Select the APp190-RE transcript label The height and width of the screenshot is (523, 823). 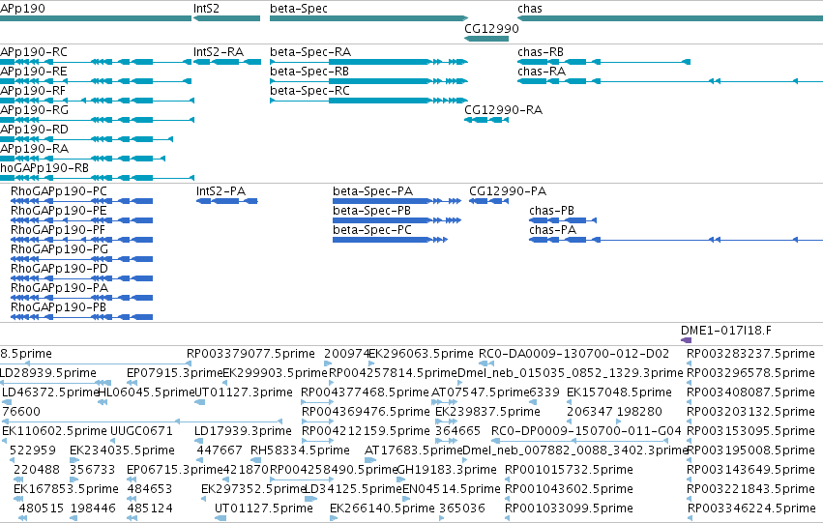pyautogui.click(x=34, y=72)
